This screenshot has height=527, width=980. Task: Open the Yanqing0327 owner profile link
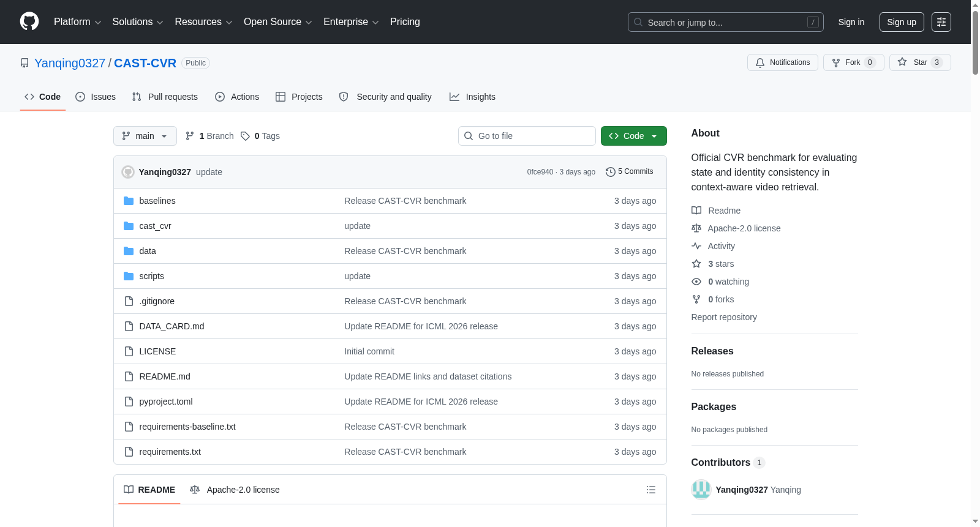[70, 63]
